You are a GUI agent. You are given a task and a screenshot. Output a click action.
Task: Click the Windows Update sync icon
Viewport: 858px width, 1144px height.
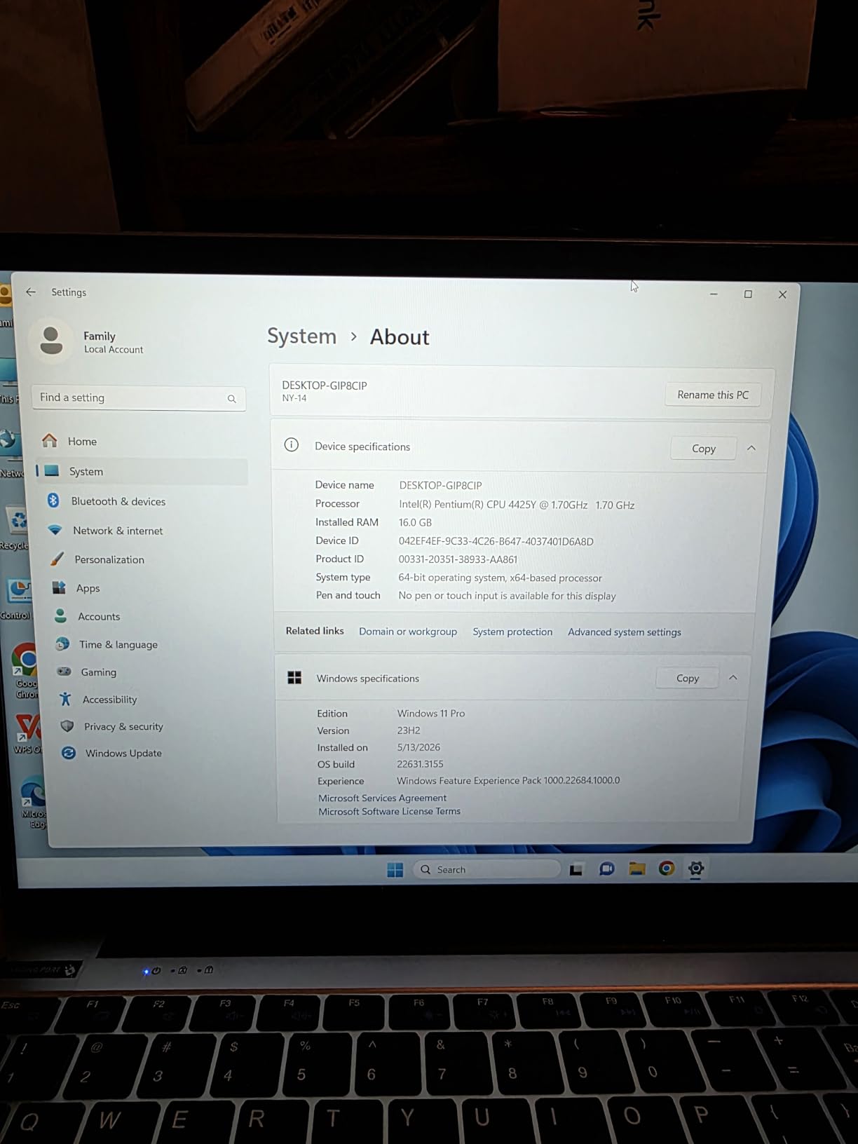(69, 753)
